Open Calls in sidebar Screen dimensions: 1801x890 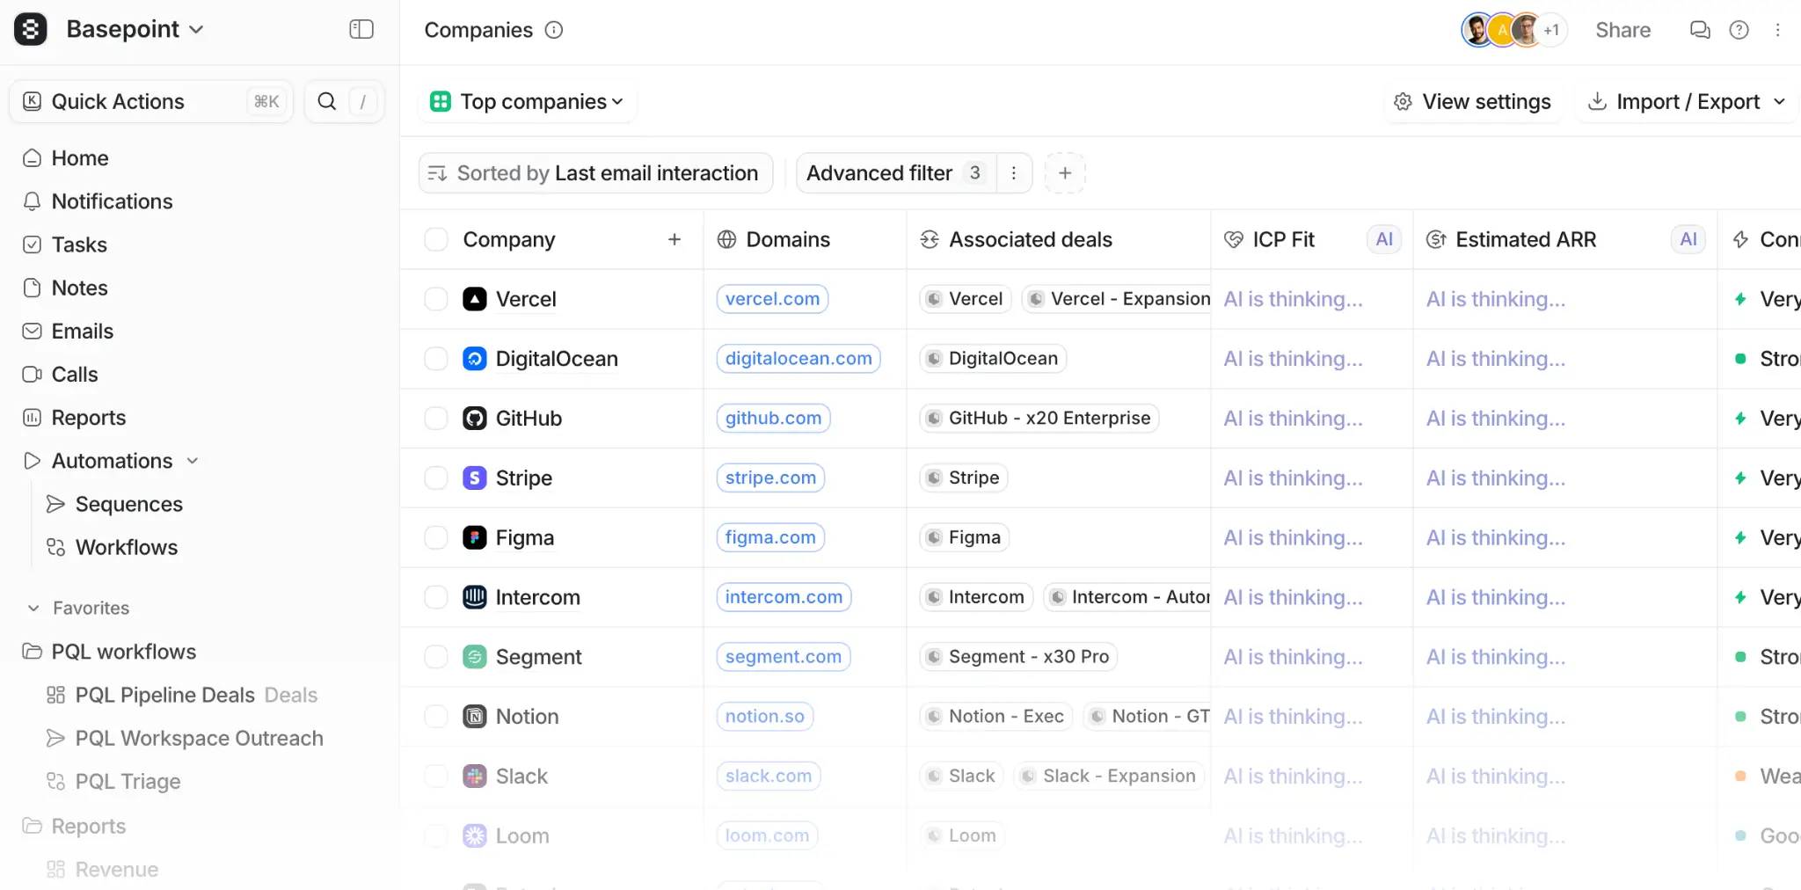coord(61,374)
